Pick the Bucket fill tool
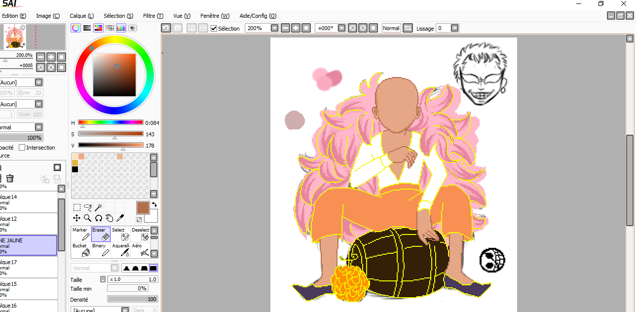 click(x=80, y=250)
